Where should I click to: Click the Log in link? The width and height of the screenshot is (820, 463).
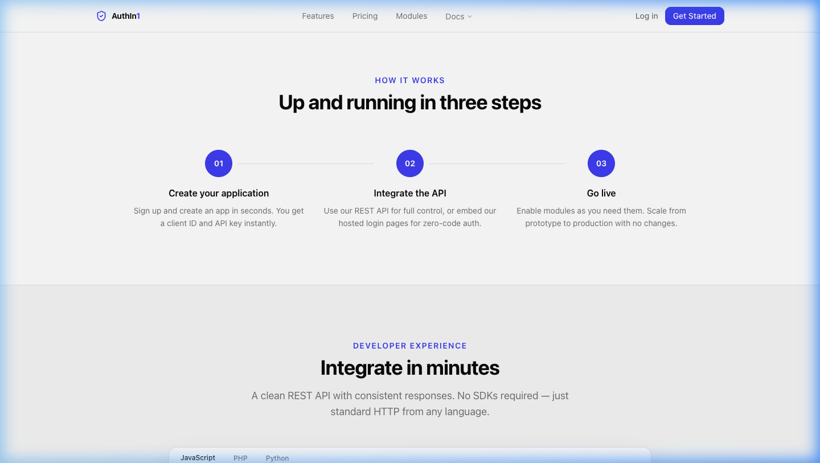646,16
